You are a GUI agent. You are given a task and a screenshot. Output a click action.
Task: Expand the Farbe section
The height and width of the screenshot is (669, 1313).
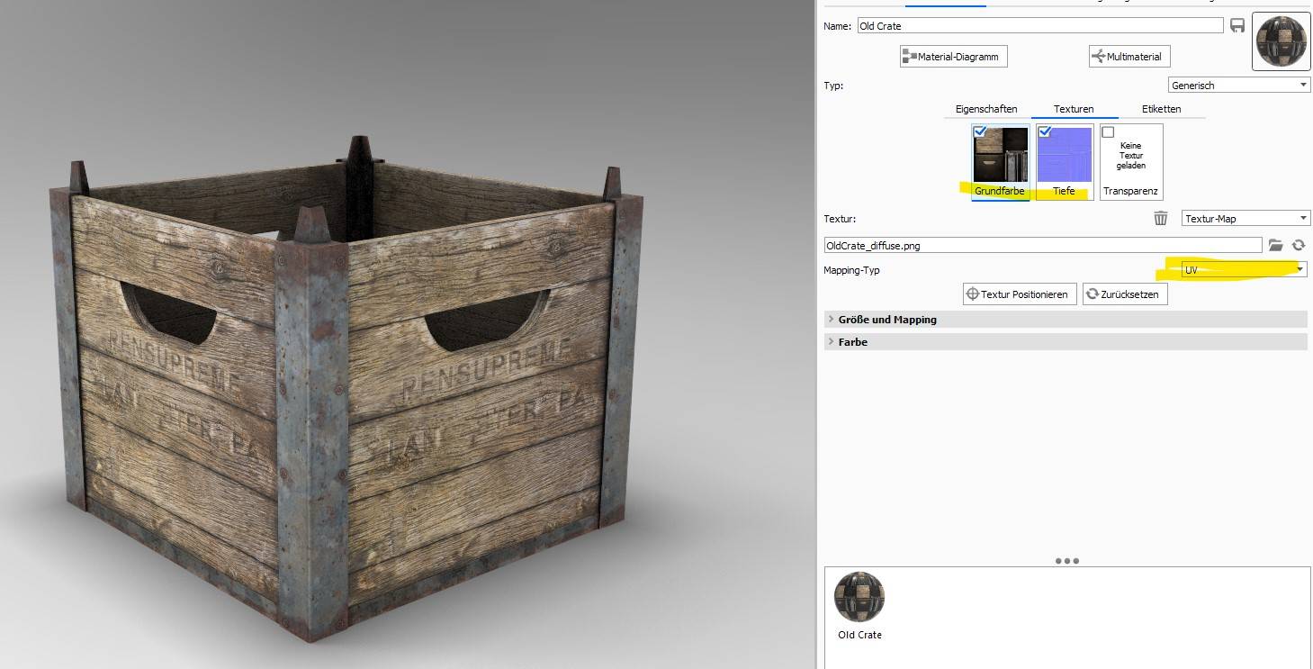(1066, 342)
